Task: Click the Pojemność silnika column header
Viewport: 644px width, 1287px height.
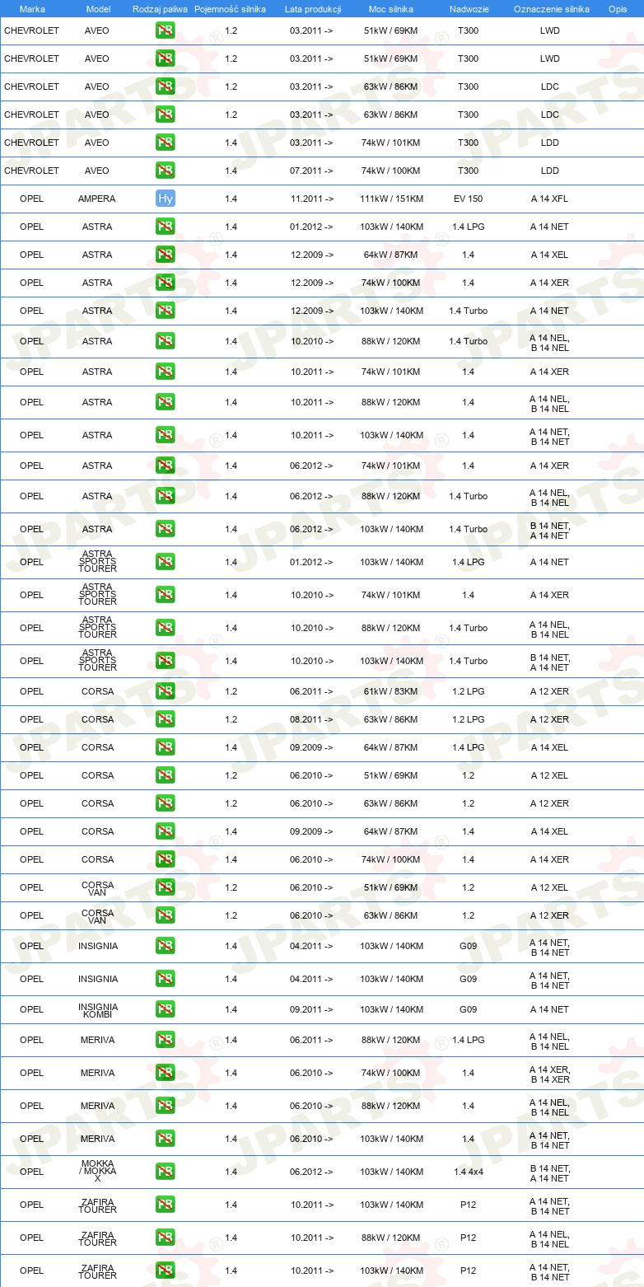Action: [x=230, y=9]
